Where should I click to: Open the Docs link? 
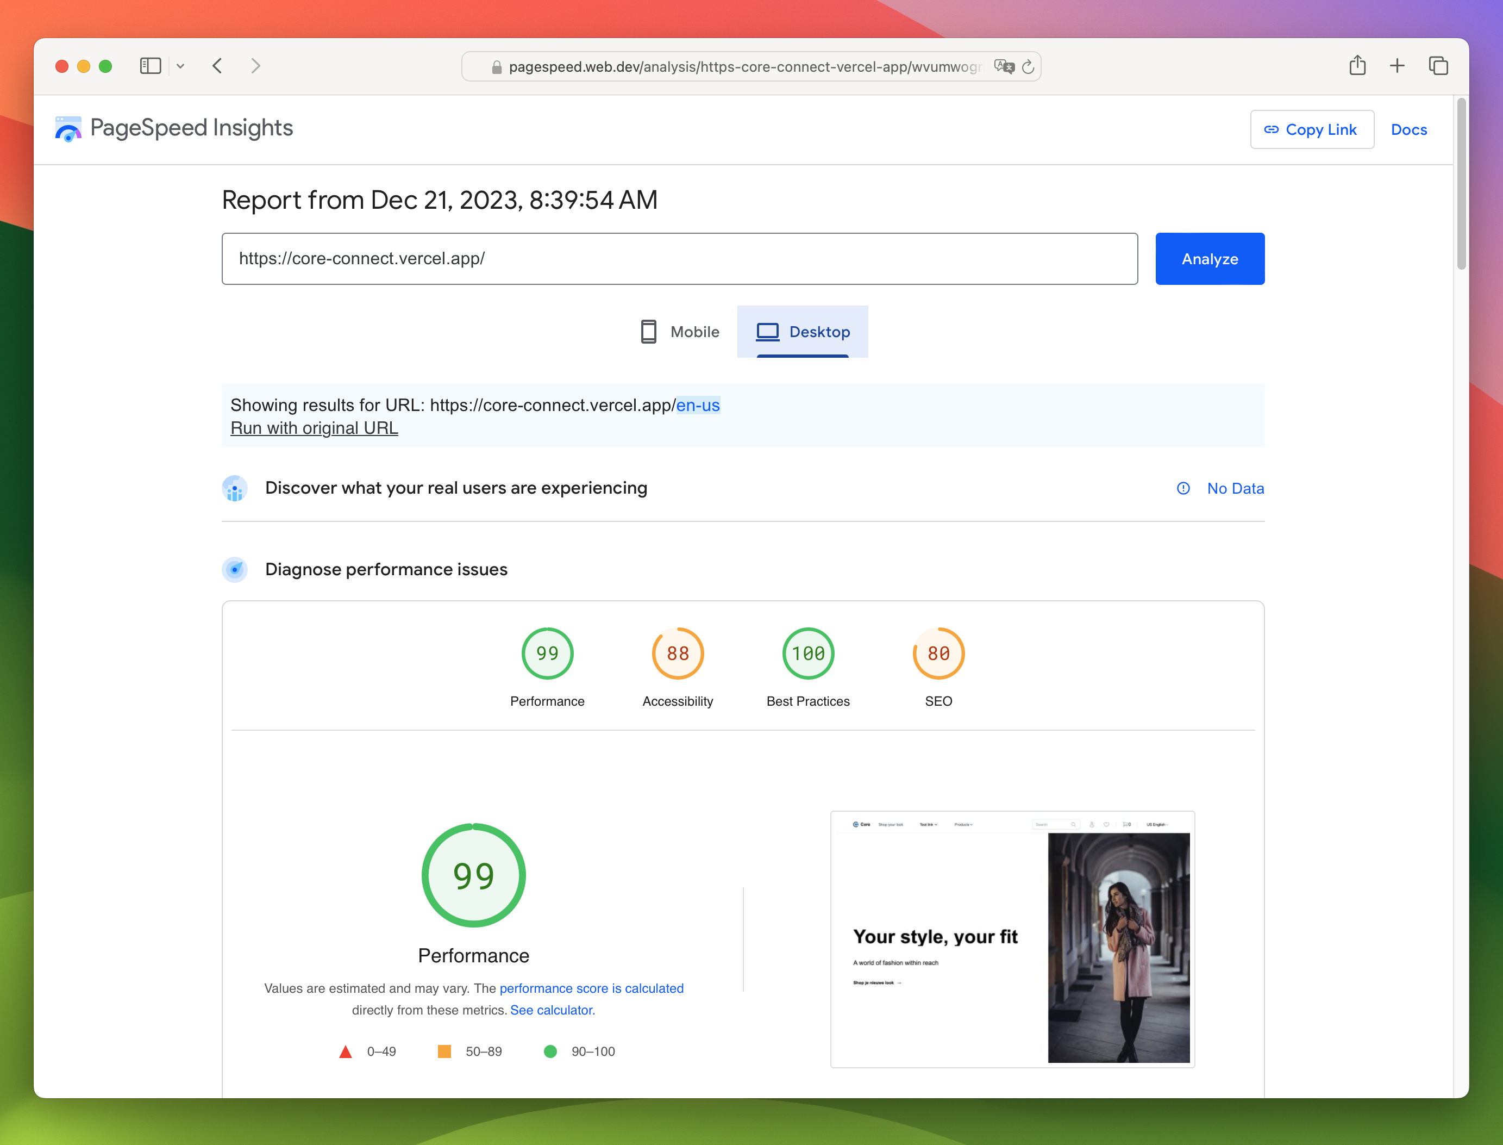click(x=1408, y=129)
